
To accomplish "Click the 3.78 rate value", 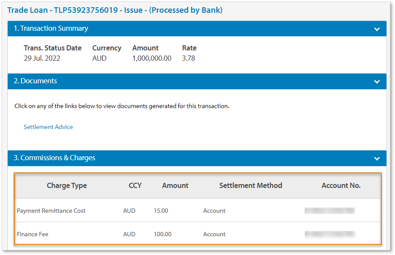I will pos(188,59).
